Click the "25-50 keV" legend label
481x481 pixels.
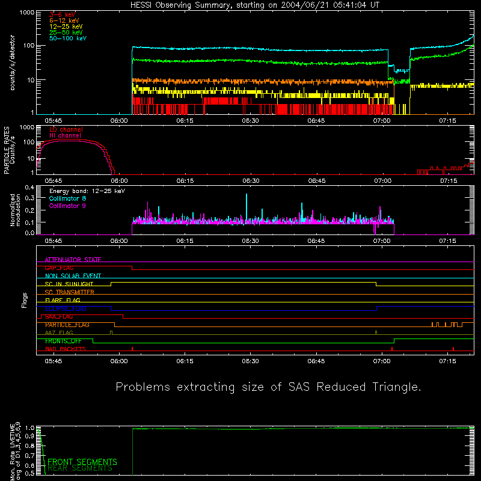[x=66, y=32]
